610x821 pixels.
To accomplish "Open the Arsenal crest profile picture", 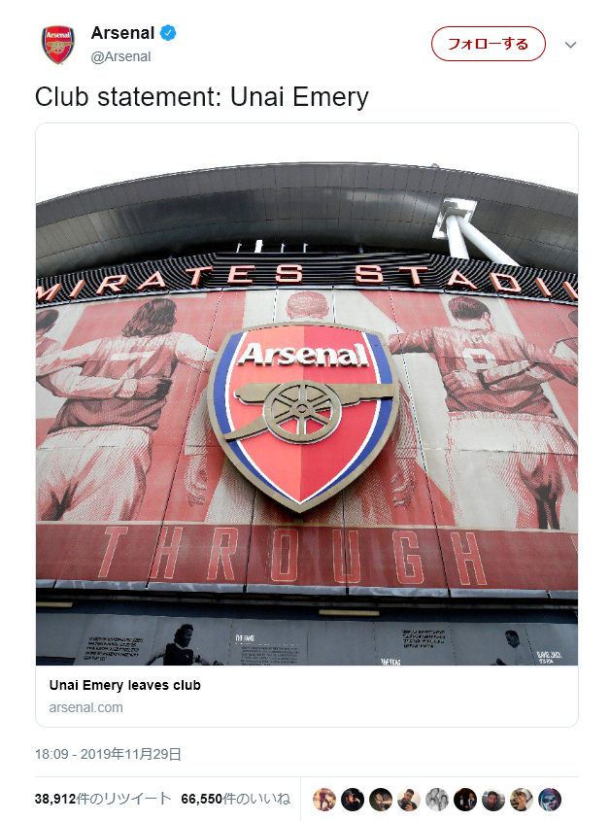I will click(57, 45).
